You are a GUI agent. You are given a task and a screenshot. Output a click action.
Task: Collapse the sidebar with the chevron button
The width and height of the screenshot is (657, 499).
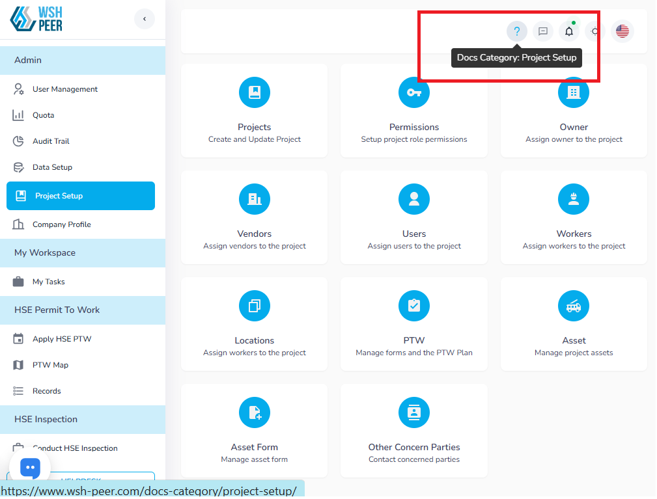tap(145, 19)
